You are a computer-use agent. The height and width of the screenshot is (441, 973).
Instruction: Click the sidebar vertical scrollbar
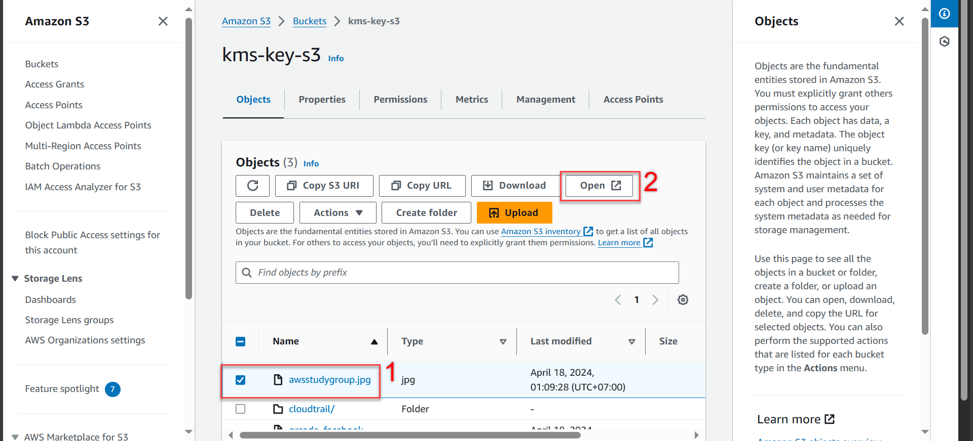coord(189,158)
